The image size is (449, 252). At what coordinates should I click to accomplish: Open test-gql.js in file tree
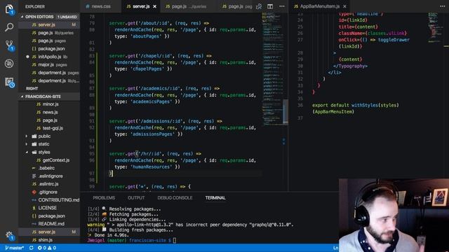coord(49,128)
